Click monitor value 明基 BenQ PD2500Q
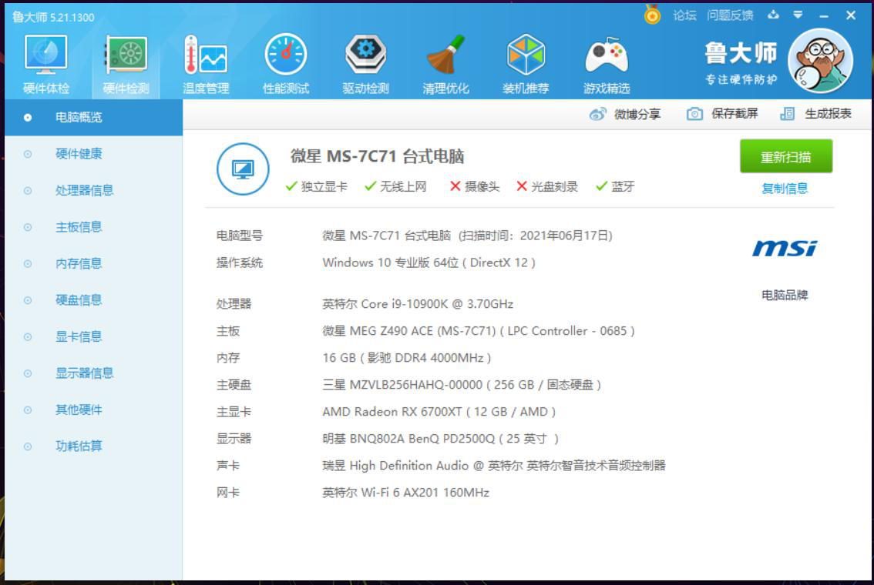Screen dimensions: 874x585 pos(440,440)
